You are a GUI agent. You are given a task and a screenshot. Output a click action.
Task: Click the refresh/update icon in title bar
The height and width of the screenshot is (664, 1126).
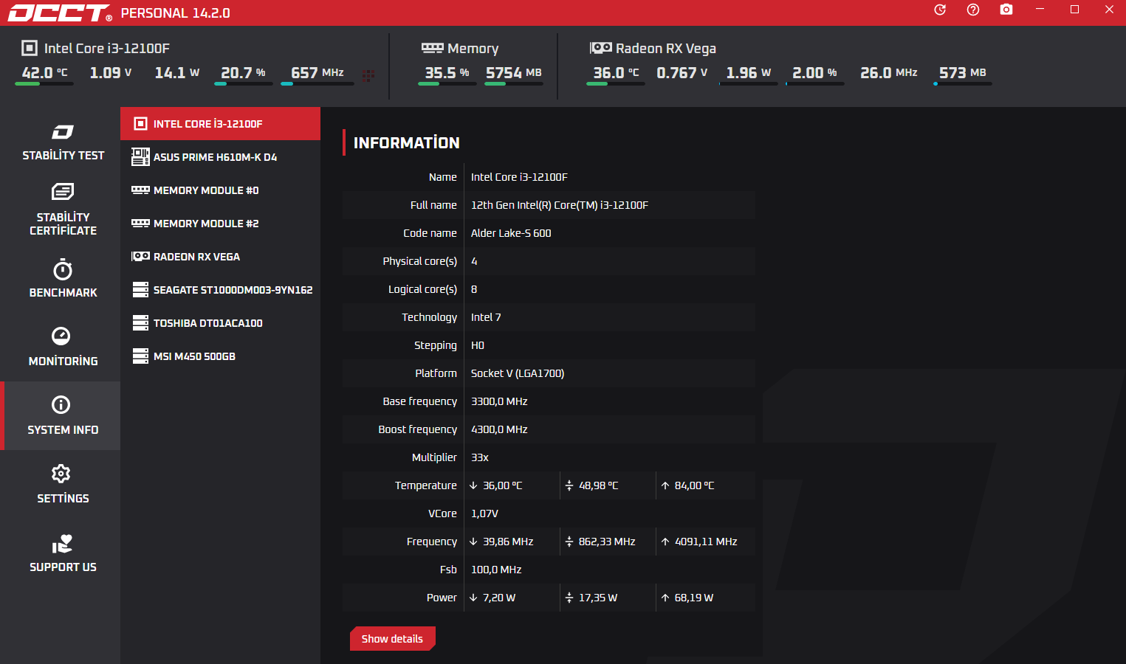tap(940, 10)
